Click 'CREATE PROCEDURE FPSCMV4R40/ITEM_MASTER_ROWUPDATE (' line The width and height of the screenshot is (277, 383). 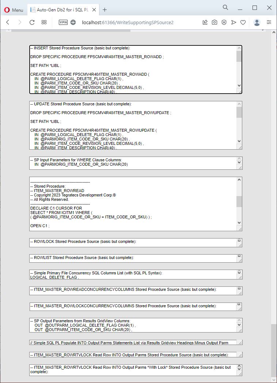pos(94,130)
